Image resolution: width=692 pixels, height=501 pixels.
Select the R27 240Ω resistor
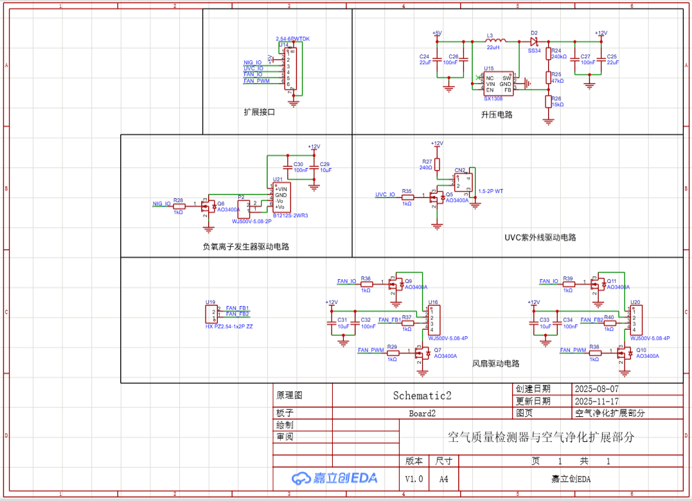coord(437,164)
